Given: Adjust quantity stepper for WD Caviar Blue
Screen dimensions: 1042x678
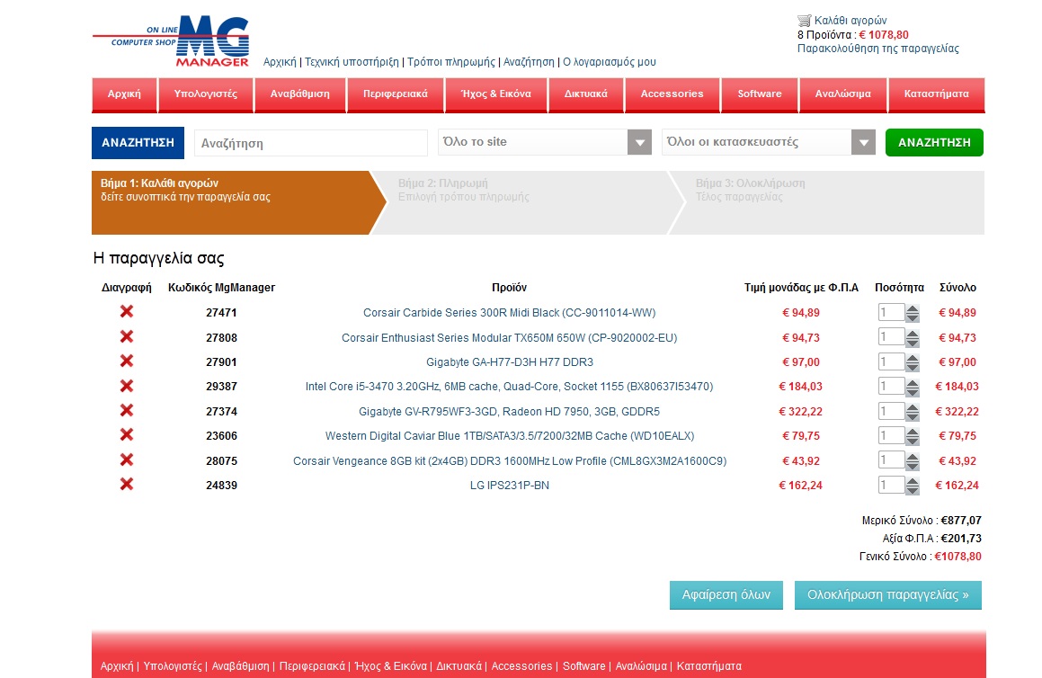Looking at the screenshot, I should pyautogui.click(x=913, y=436).
